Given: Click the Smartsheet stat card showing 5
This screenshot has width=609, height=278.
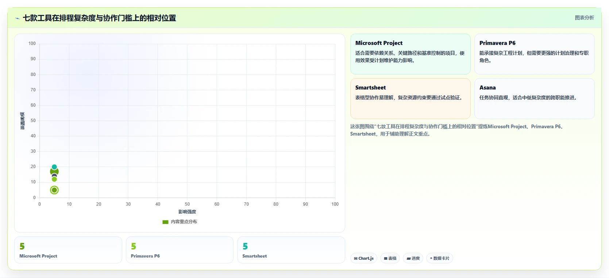Looking at the screenshot, I should [291, 250].
